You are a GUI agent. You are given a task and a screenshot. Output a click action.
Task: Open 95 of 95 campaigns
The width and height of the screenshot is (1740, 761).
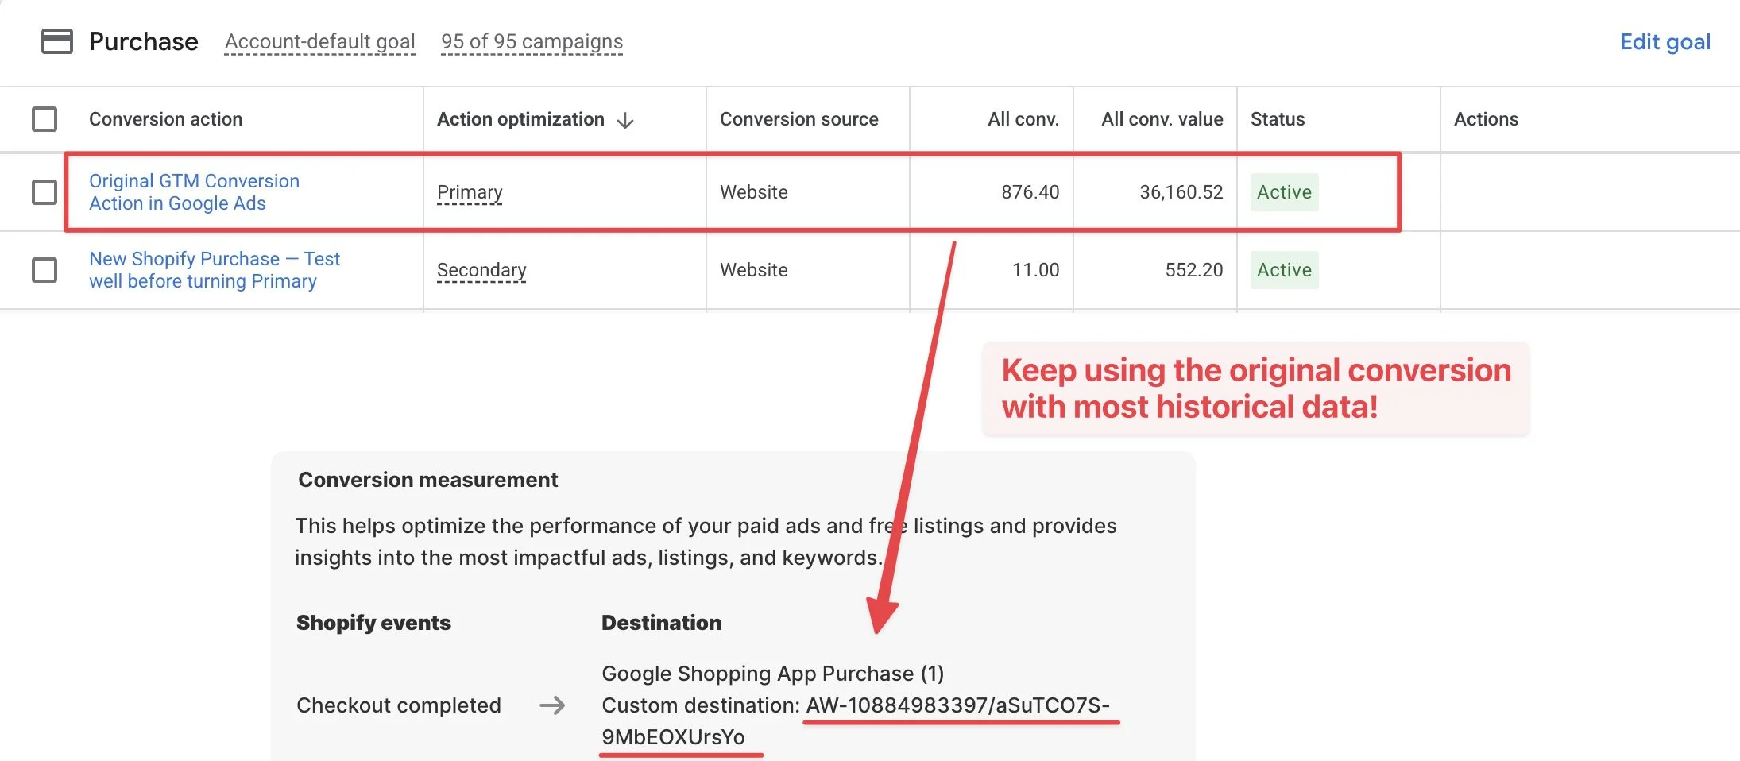(x=532, y=41)
